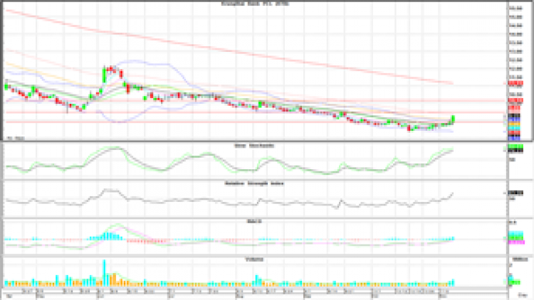534x300 pixels.
Task: Click the magenta MACD value label on right axis
Action: point(514,242)
